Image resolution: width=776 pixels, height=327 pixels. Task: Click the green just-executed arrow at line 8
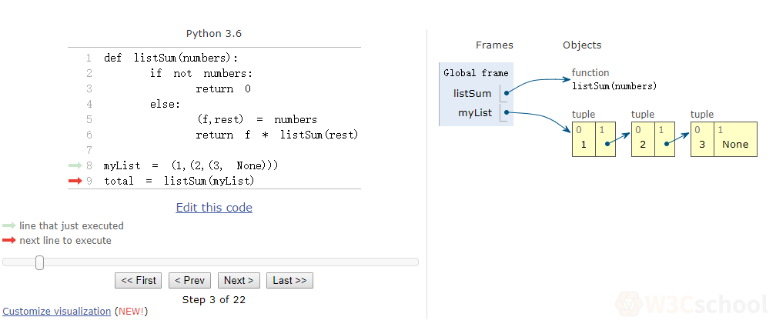pyautogui.click(x=74, y=165)
